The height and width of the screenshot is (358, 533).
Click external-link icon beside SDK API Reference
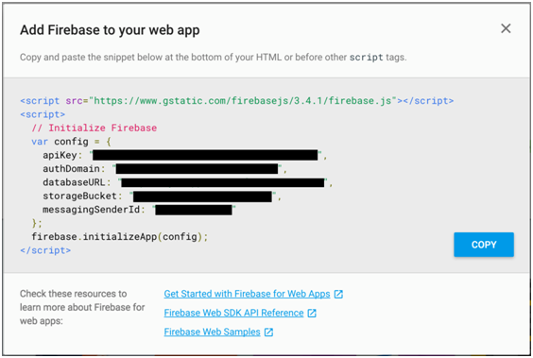point(312,314)
